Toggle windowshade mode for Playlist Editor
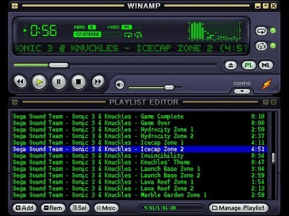This screenshot has width=289, height=216. click(266, 102)
